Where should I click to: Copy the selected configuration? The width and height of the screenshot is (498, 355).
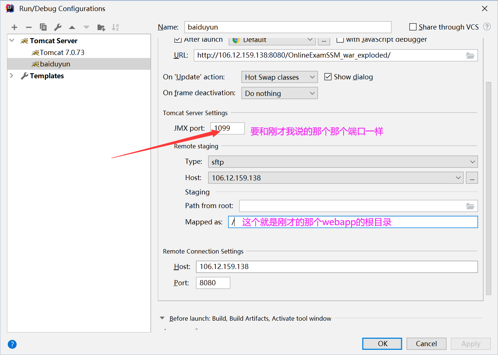pyautogui.click(x=43, y=27)
